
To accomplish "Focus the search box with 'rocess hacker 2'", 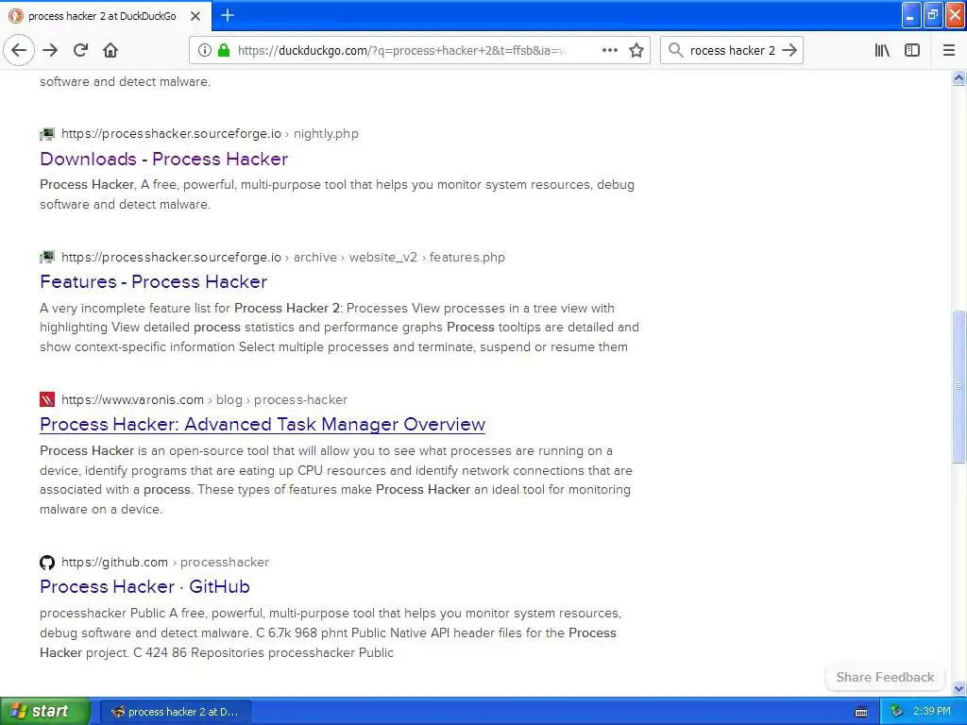I will [732, 50].
